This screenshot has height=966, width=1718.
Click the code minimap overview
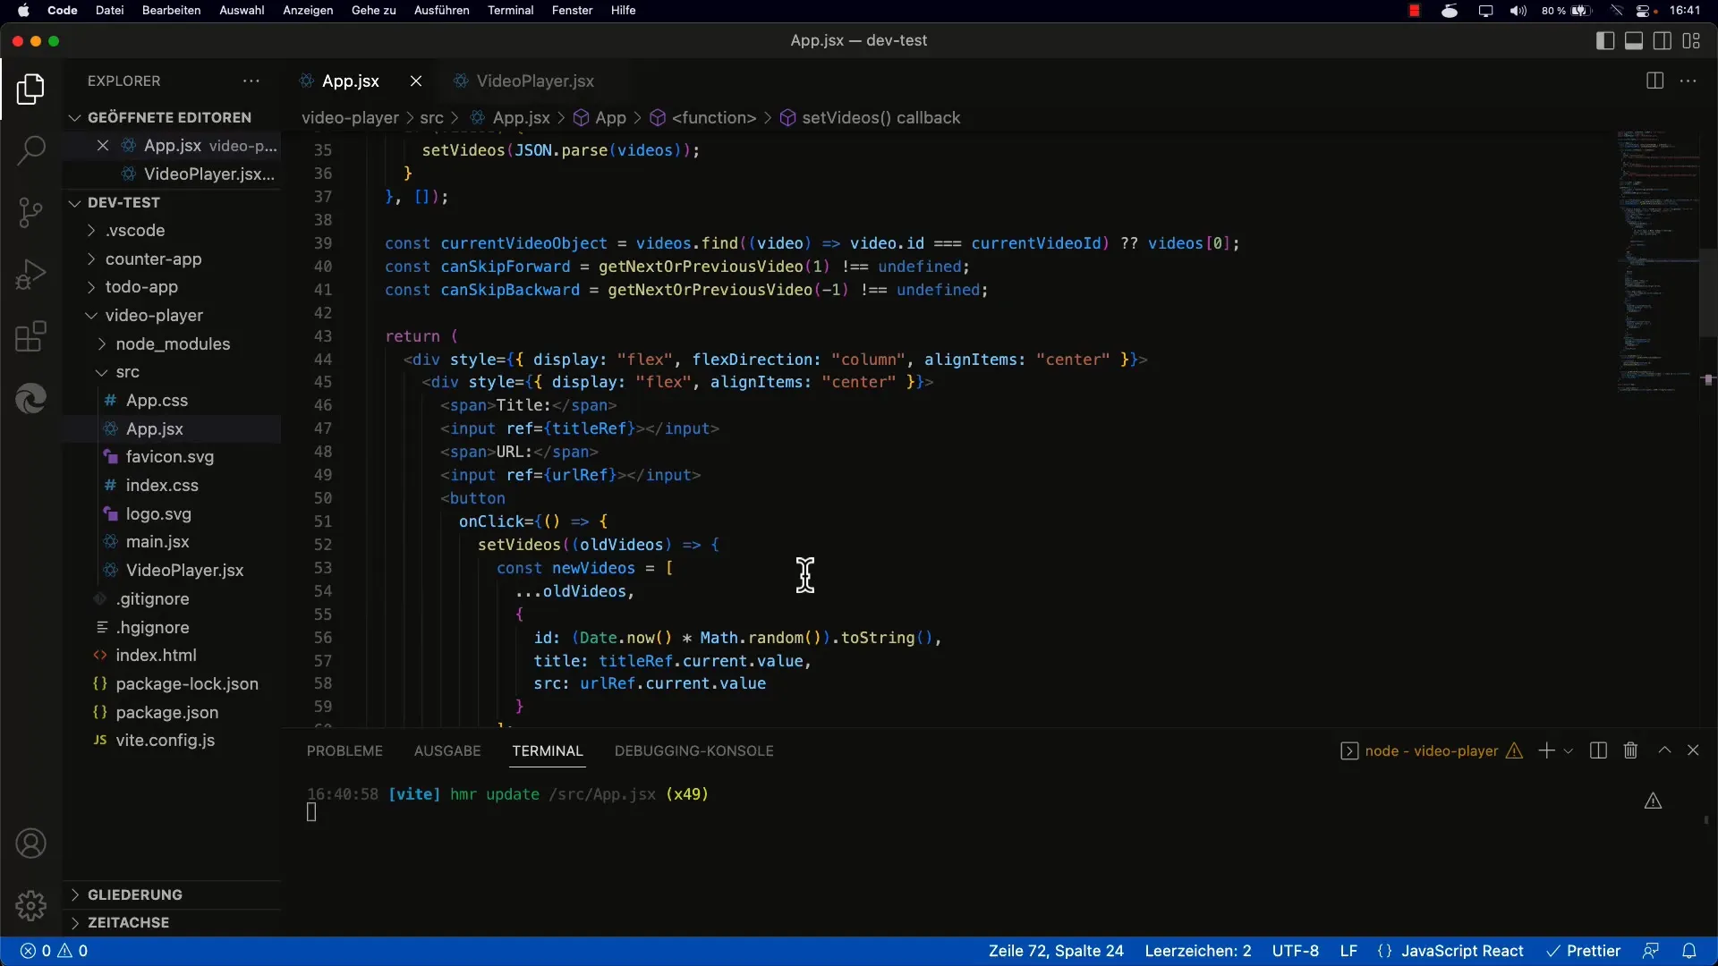[x=1657, y=262]
